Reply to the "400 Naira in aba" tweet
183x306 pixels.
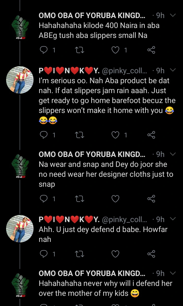(x=44, y=50)
